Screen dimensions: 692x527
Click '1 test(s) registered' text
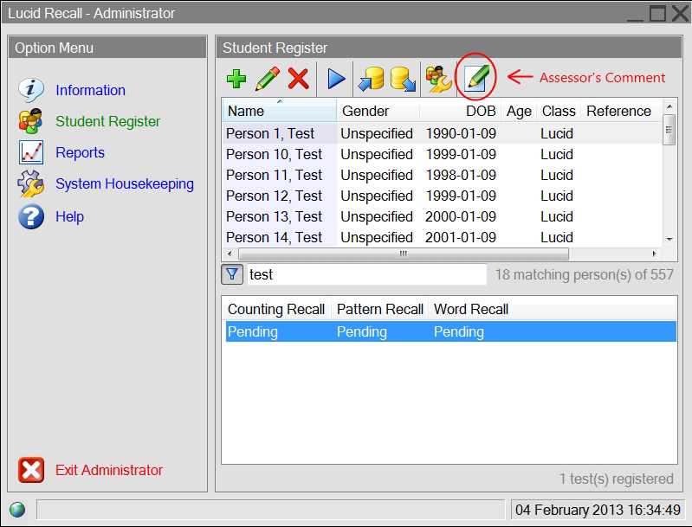(x=617, y=479)
